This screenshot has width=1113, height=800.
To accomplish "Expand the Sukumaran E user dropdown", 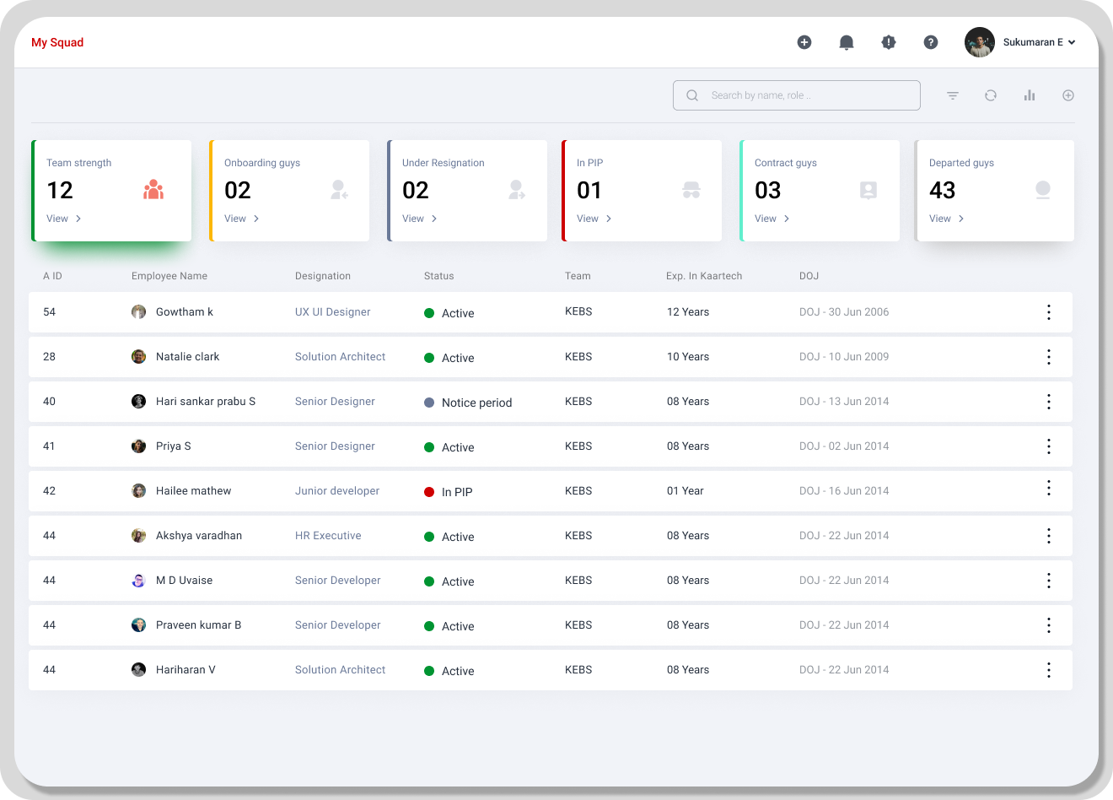I will coord(1072,42).
